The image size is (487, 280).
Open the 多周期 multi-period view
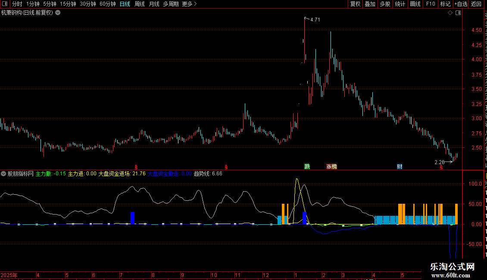[171, 4]
